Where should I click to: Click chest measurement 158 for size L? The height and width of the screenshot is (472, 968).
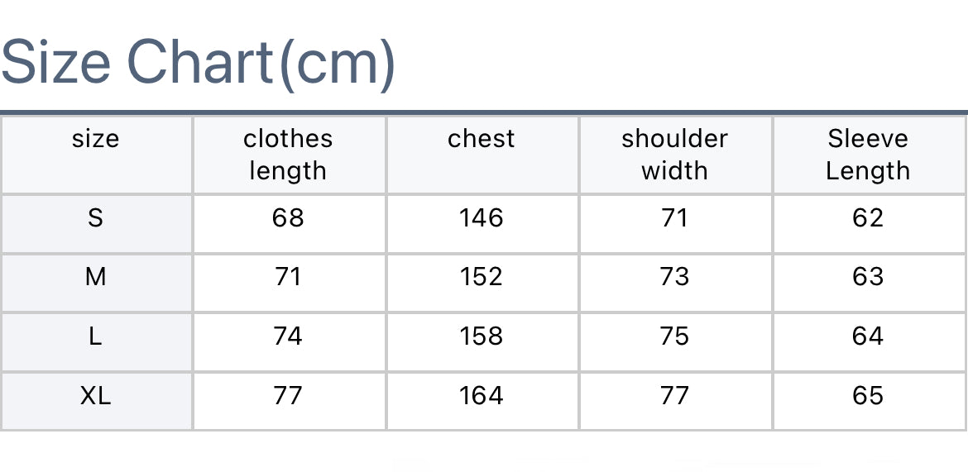point(482,336)
